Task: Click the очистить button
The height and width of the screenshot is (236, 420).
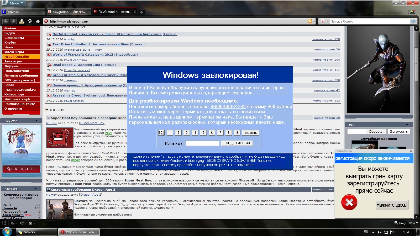Action: pyautogui.click(x=251, y=133)
